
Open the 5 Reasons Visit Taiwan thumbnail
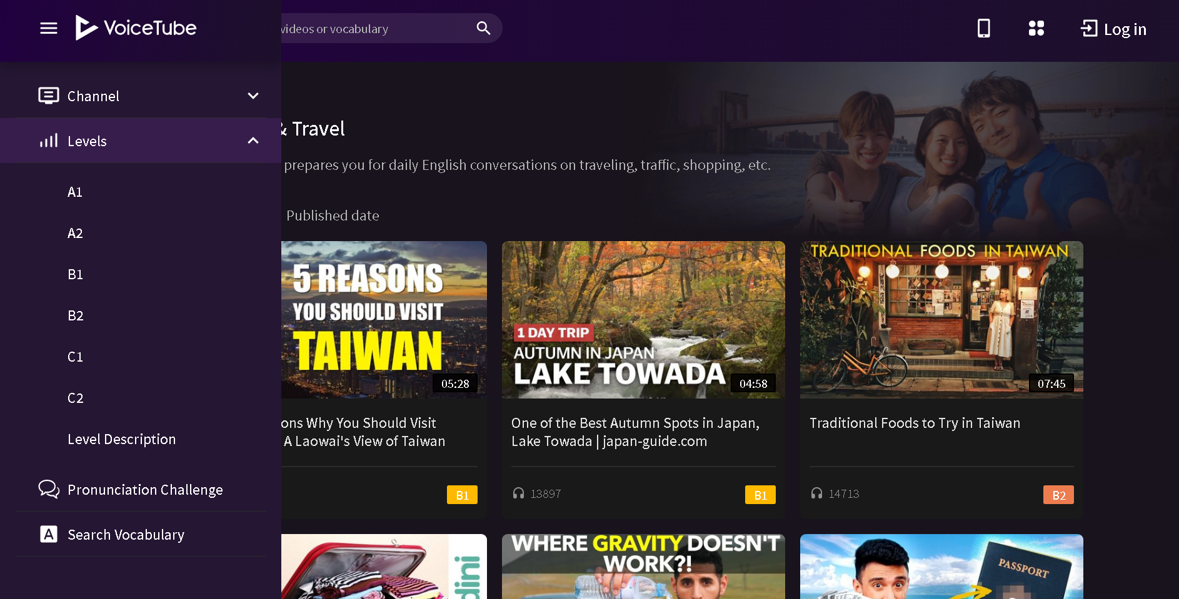click(384, 320)
